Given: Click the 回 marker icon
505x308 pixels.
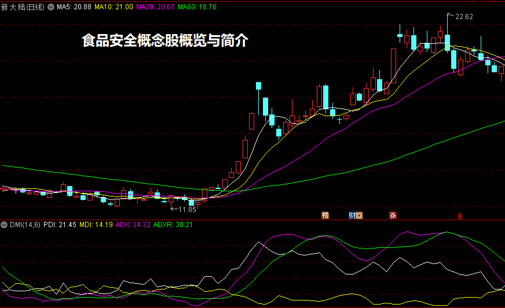Looking at the screenshot, I should tap(359, 216).
